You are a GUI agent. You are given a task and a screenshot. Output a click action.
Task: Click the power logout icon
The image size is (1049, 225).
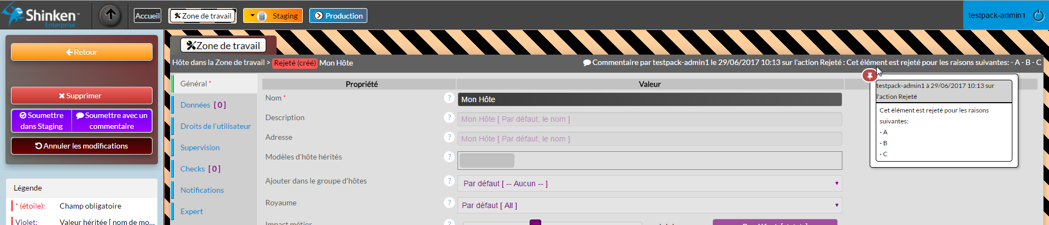coord(1038,16)
